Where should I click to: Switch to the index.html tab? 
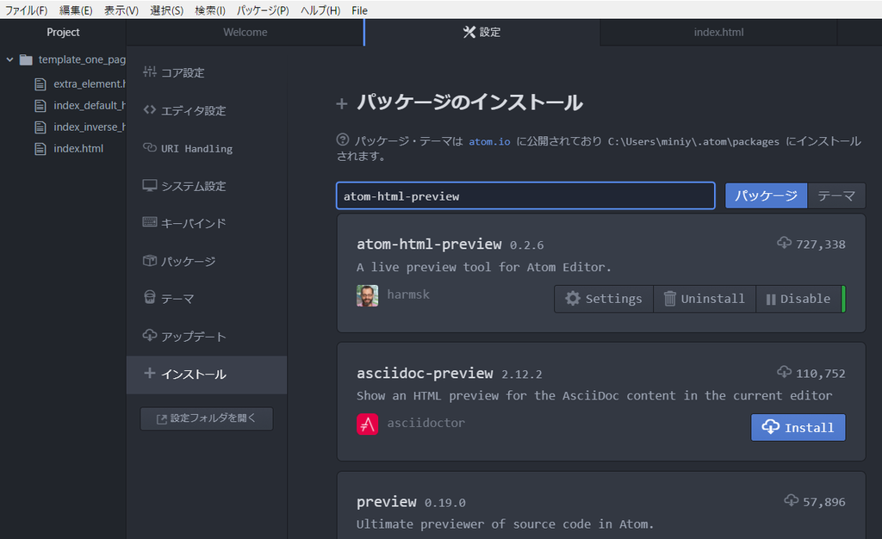point(717,32)
